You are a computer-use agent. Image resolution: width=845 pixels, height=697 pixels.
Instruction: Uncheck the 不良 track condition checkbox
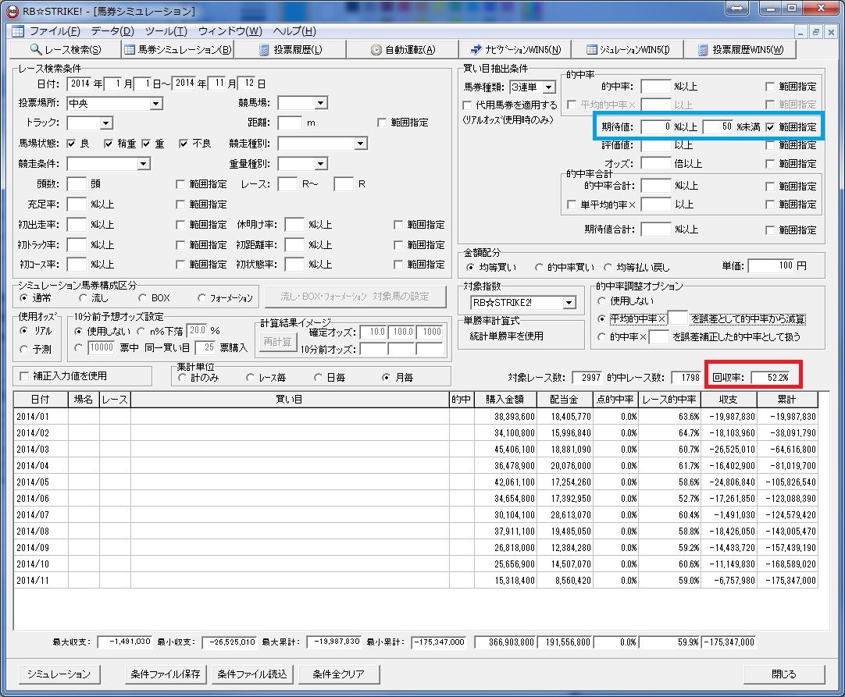[x=184, y=144]
